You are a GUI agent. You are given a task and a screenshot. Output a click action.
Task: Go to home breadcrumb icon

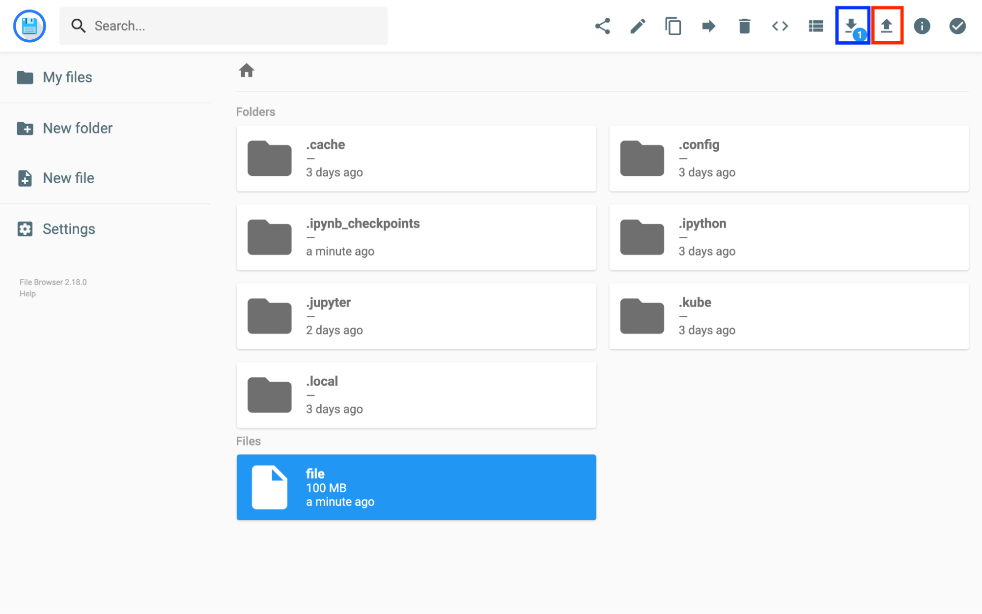[x=247, y=71]
